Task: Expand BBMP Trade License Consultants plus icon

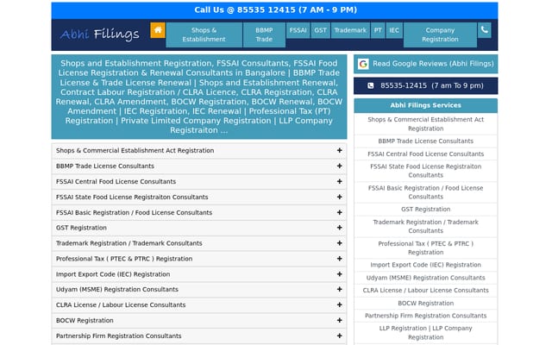Action: click(339, 166)
